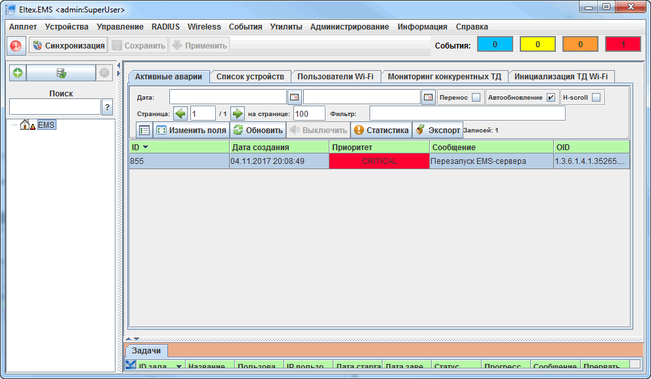This screenshot has height=379, width=651.
Task: Switch to the Список устройств tab
Action: click(x=250, y=77)
